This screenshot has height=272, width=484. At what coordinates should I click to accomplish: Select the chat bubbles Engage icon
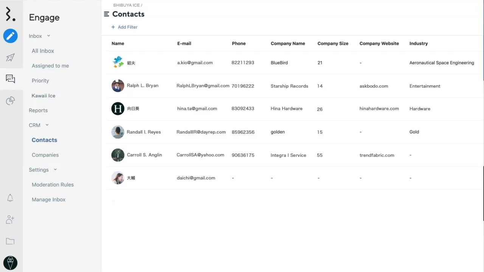11,79
